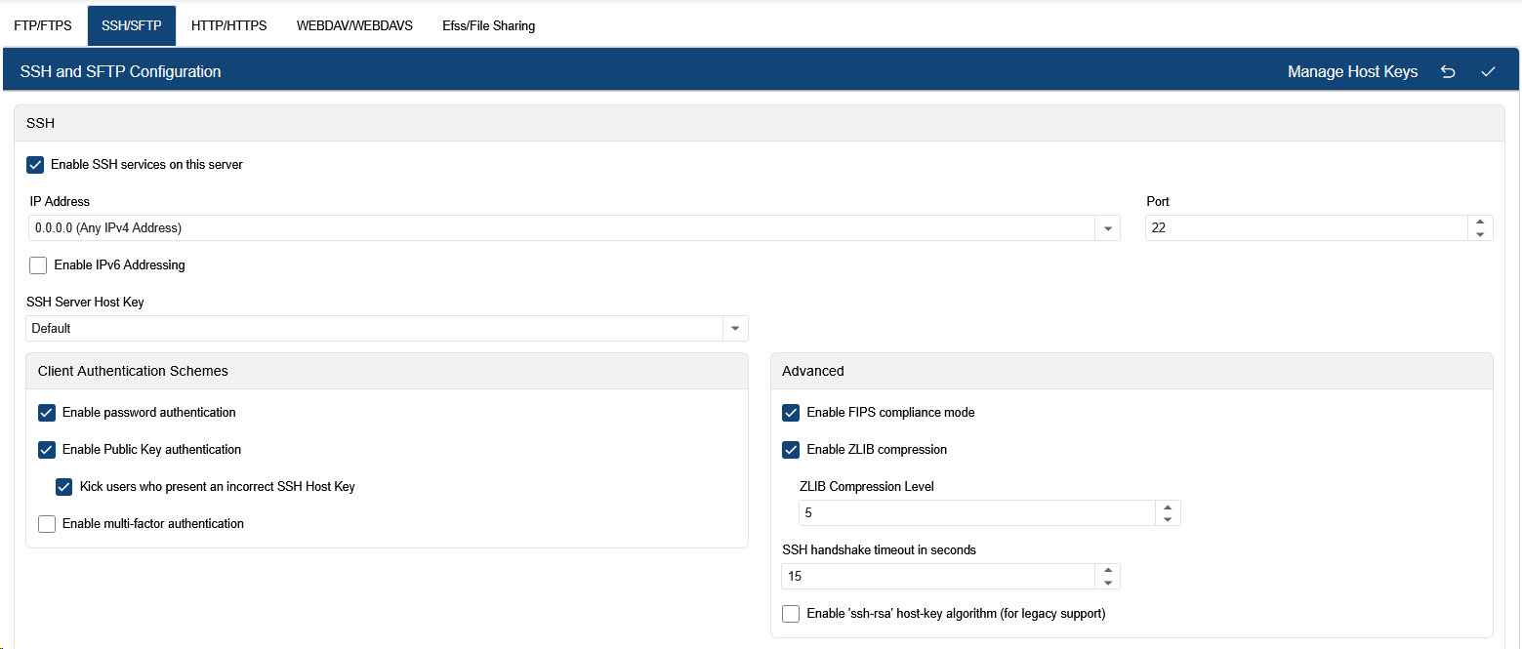Decrease SSH handshake timeout with down arrow
This screenshot has width=1522, height=649.
click(x=1107, y=583)
